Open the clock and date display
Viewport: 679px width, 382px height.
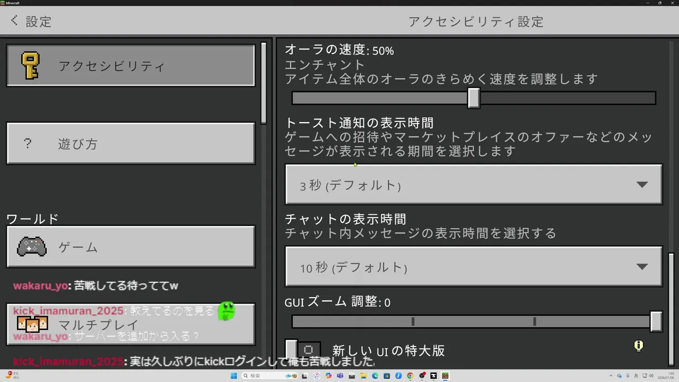pos(666,376)
